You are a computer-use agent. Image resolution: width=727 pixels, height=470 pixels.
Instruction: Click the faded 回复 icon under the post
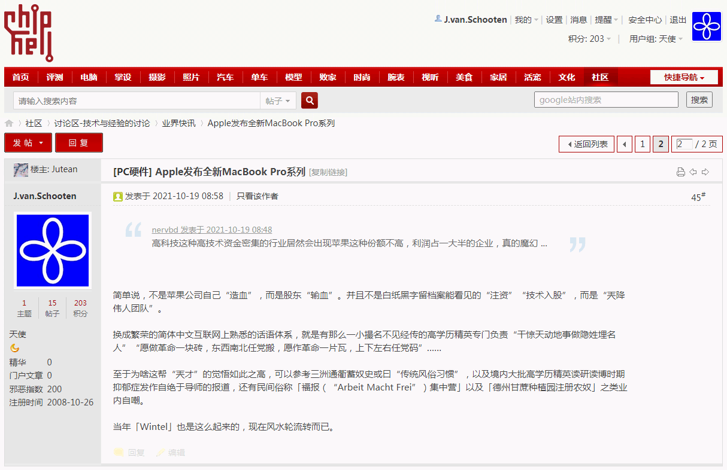coord(119,453)
